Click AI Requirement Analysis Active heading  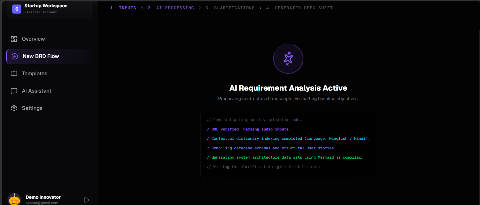click(x=288, y=88)
